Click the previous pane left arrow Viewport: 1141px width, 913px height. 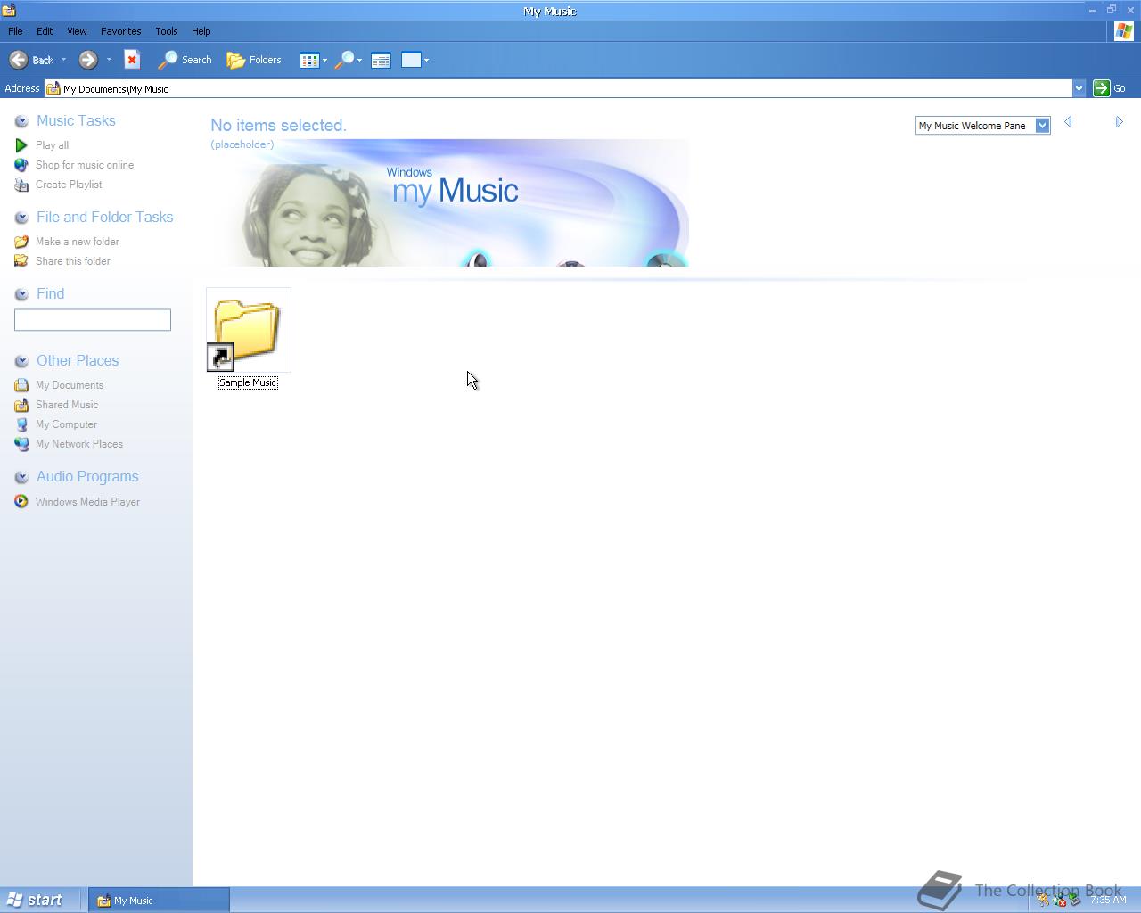click(x=1068, y=122)
